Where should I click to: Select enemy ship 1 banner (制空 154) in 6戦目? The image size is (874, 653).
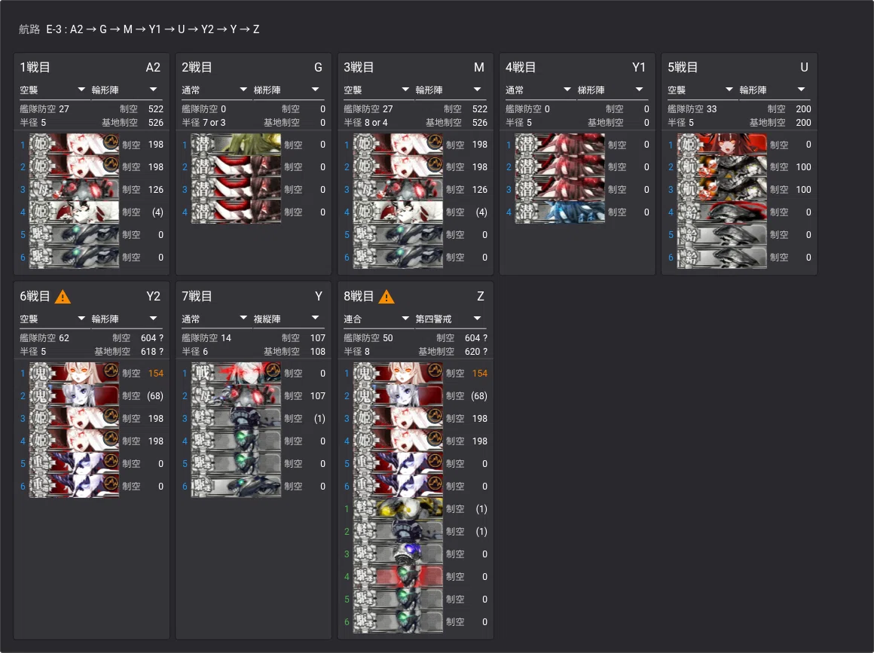(x=74, y=374)
